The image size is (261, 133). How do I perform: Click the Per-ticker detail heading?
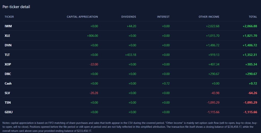click(16, 7)
